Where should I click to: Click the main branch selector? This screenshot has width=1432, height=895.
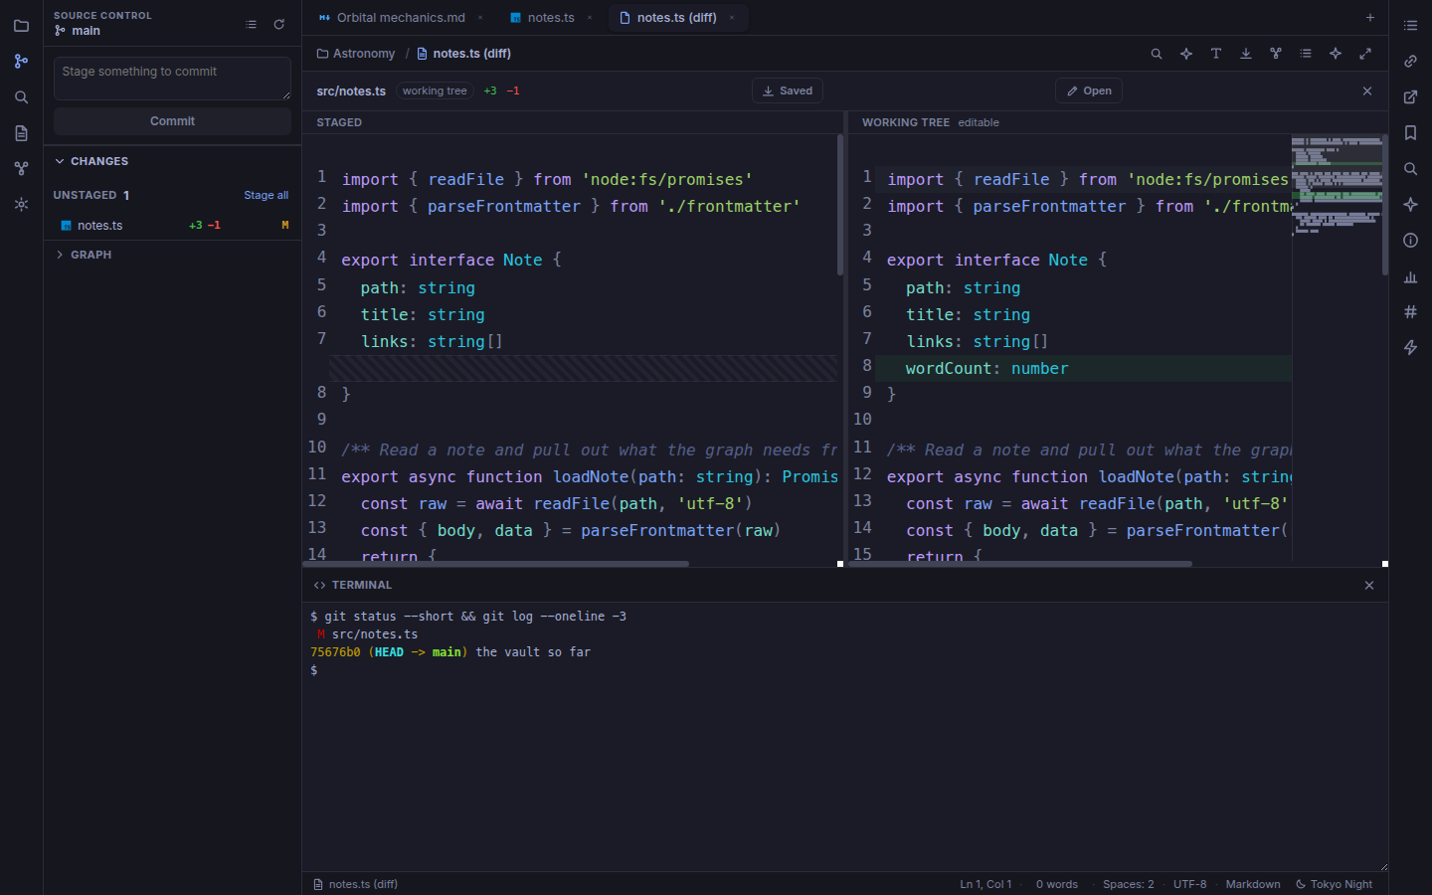[x=78, y=31]
